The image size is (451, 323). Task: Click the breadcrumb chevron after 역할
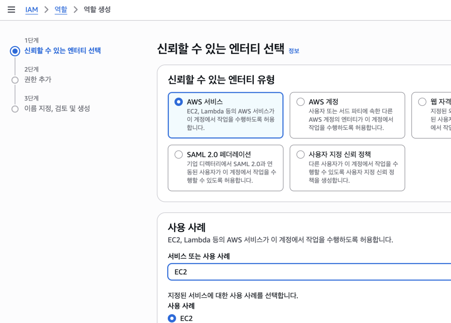point(76,10)
